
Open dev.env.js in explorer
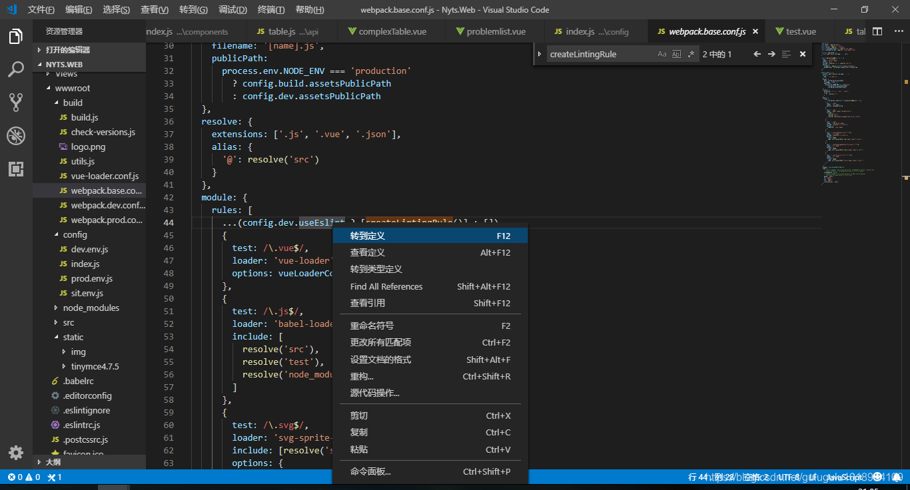coord(89,249)
